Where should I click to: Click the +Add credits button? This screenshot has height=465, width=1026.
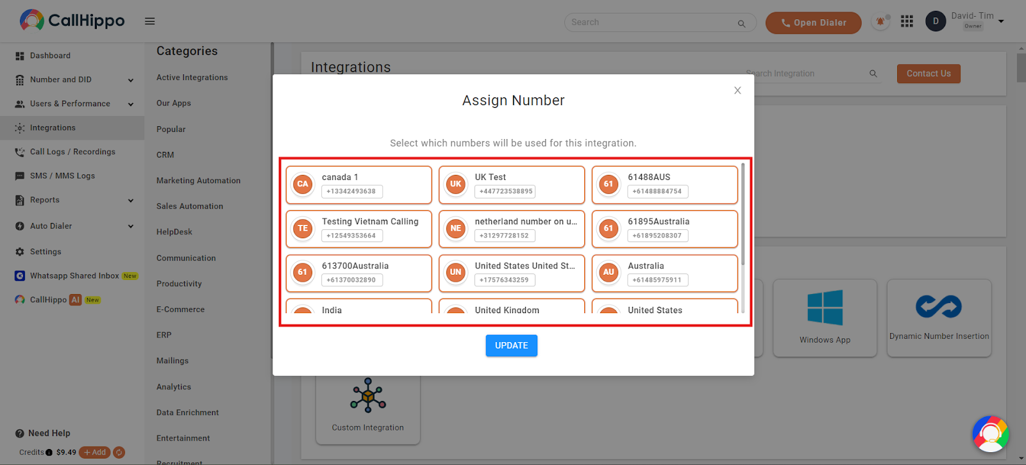95,452
